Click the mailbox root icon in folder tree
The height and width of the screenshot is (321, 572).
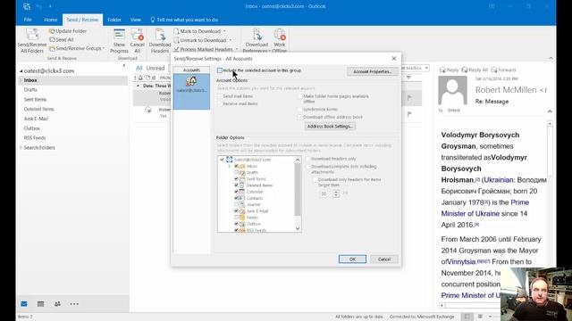pyautogui.click(x=229, y=160)
